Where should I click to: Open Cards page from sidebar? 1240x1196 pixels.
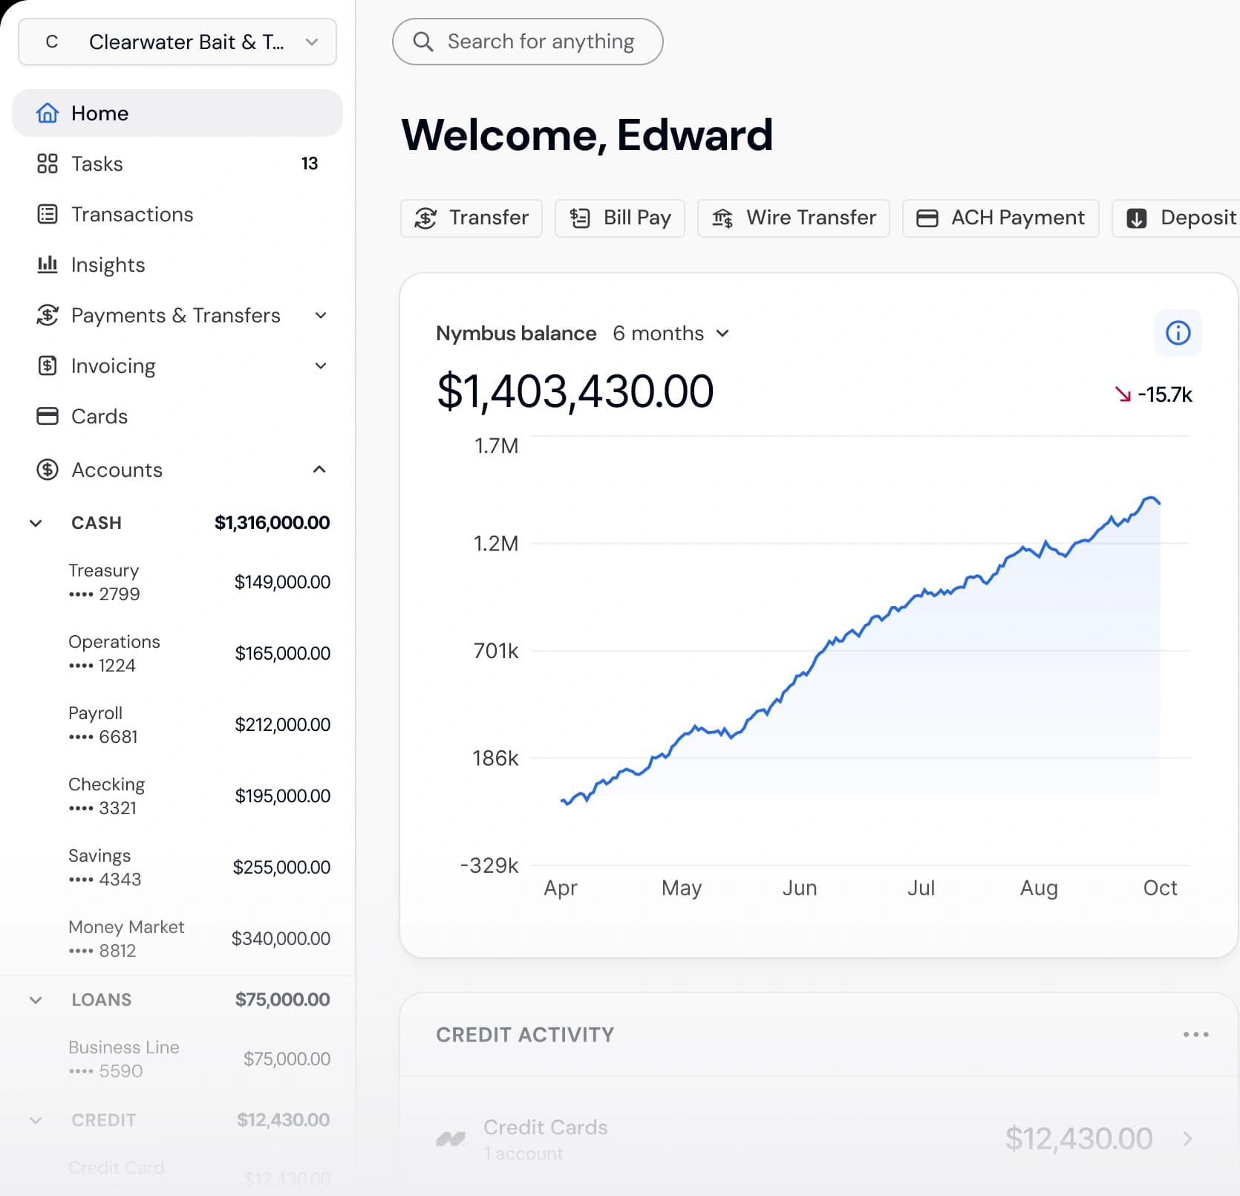point(177,416)
